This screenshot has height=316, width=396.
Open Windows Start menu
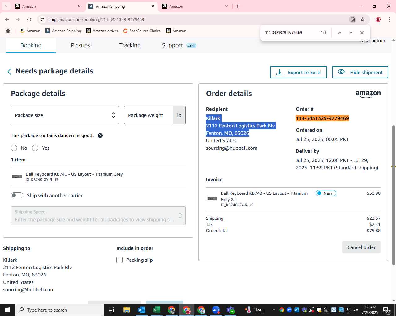pos(7,310)
